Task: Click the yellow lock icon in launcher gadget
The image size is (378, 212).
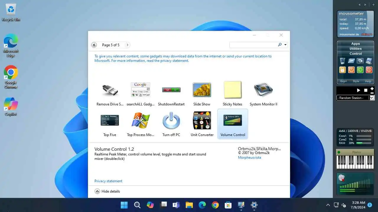Action: point(342,70)
